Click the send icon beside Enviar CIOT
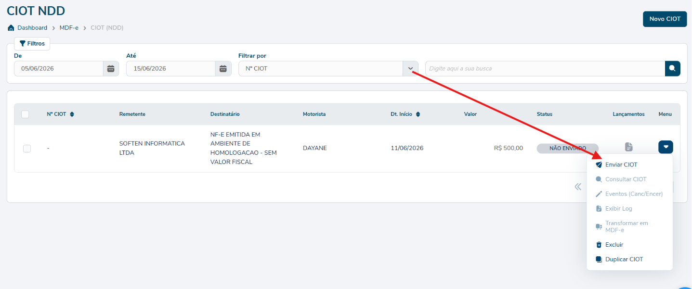 [x=599, y=164]
